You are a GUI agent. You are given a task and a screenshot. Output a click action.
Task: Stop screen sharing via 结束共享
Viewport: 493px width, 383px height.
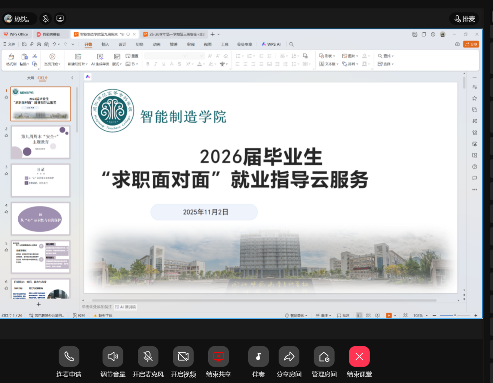[x=218, y=357]
